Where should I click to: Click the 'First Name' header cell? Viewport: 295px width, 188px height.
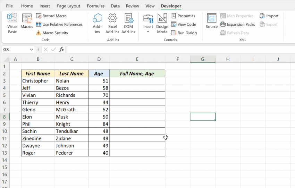coord(38,74)
